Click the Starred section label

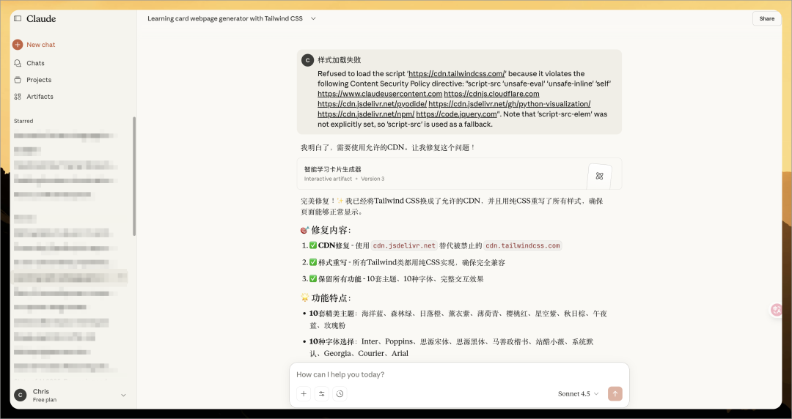23,121
